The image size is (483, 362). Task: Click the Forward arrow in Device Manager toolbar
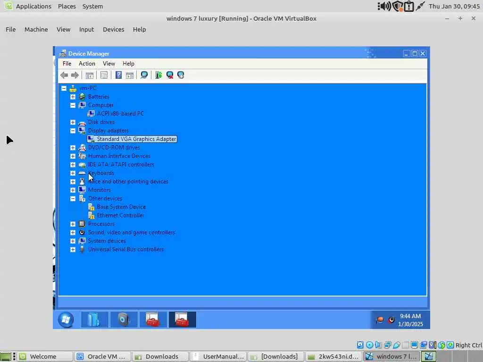75,75
